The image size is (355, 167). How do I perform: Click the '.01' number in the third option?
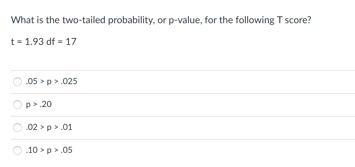[x=67, y=127]
